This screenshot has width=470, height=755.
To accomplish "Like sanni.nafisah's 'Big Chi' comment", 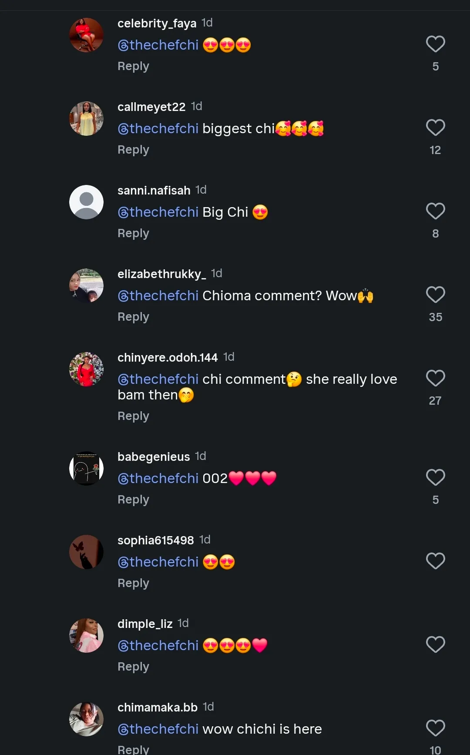I will click(x=435, y=211).
